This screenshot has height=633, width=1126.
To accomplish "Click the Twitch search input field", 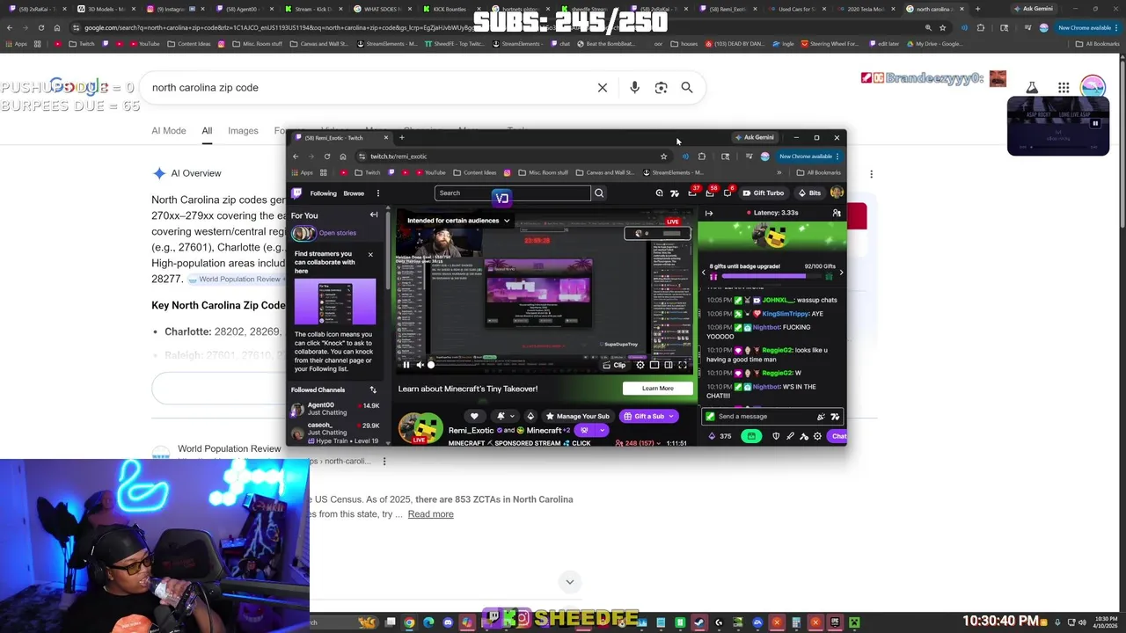I will pyautogui.click(x=512, y=193).
